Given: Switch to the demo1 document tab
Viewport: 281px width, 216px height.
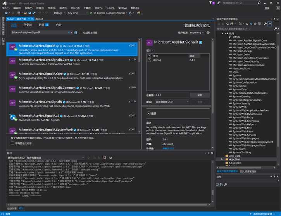Looking at the screenshot, I should click(x=39, y=19).
